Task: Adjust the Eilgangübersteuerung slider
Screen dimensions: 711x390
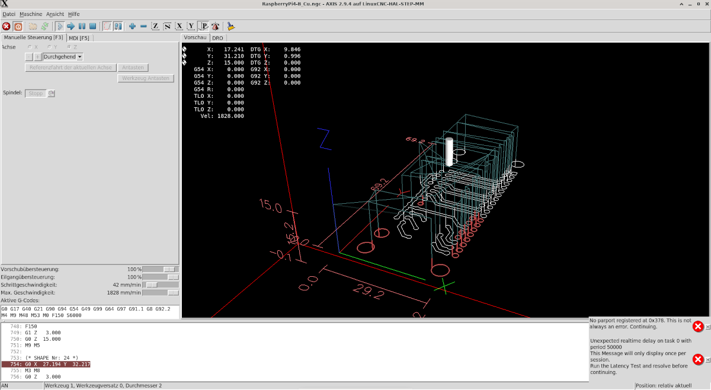Action: pos(161,277)
